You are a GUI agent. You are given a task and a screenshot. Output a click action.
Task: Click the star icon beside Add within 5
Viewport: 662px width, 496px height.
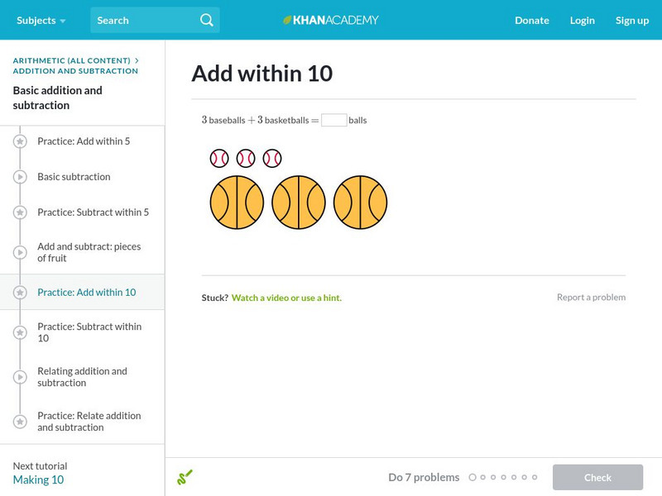pyautogui.click(x=20, y=141)
